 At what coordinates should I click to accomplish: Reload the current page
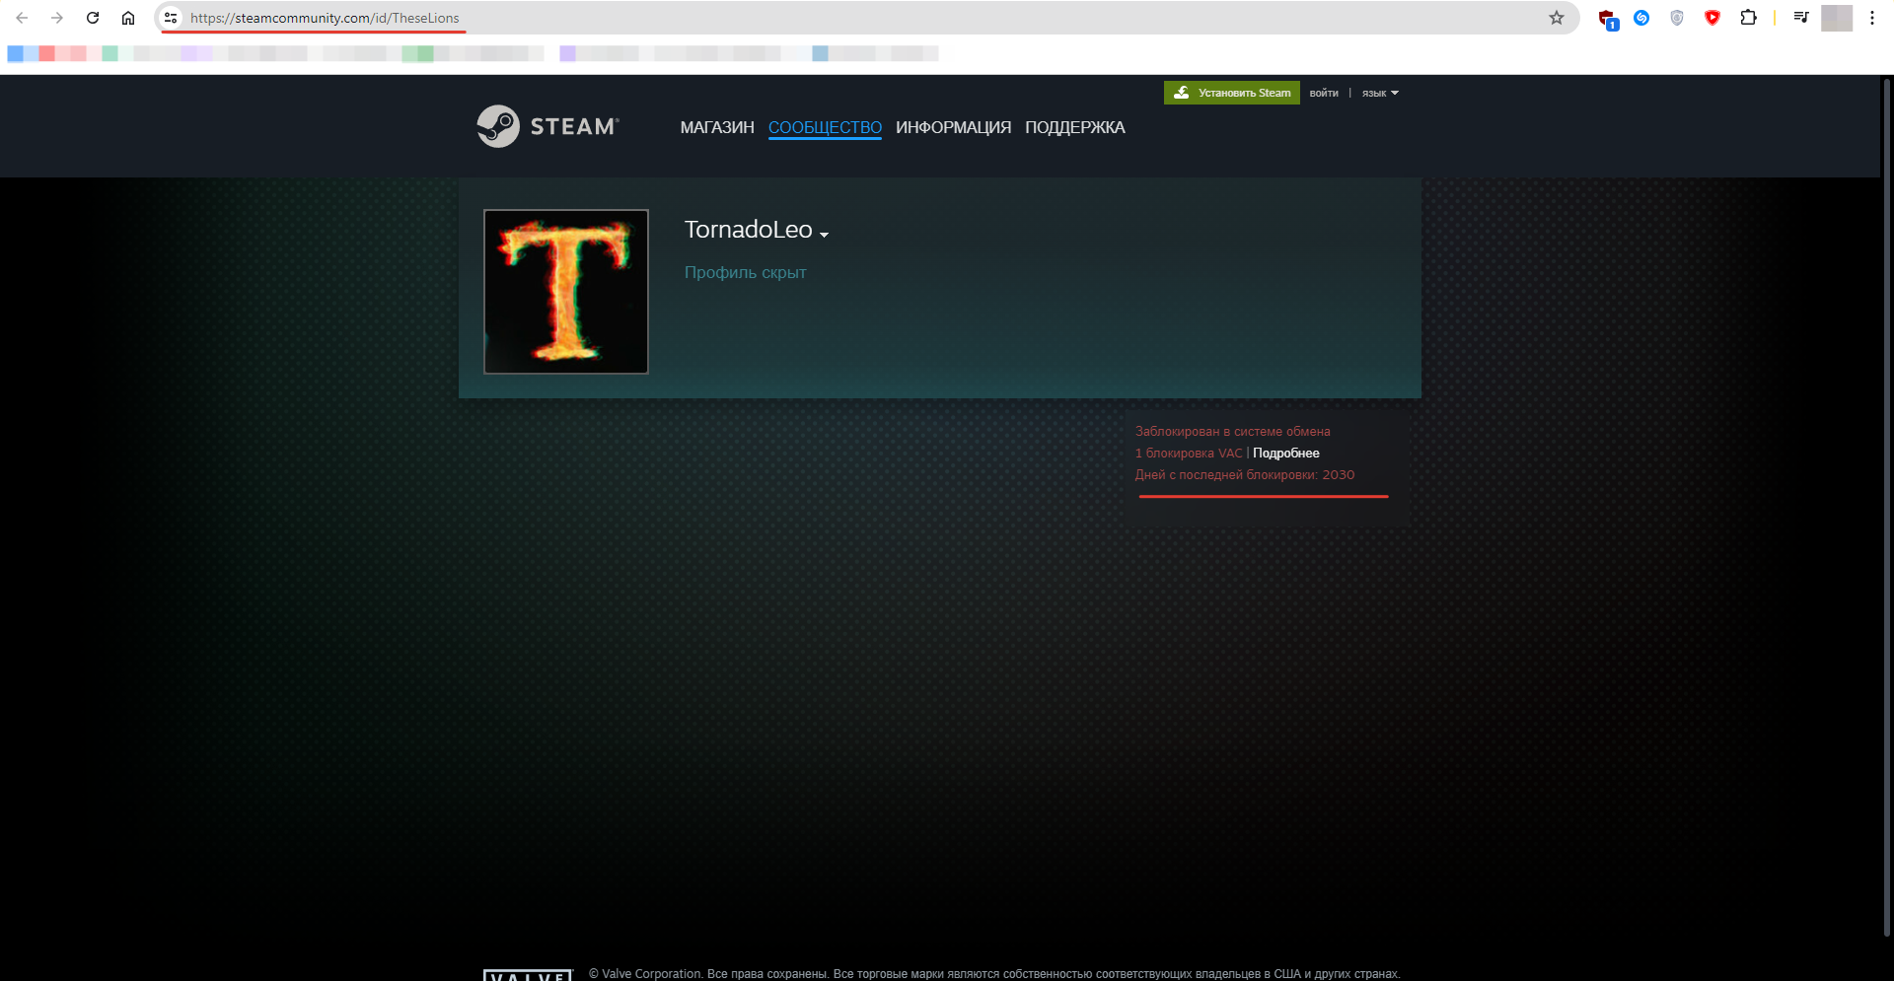[x=93, y=18]
